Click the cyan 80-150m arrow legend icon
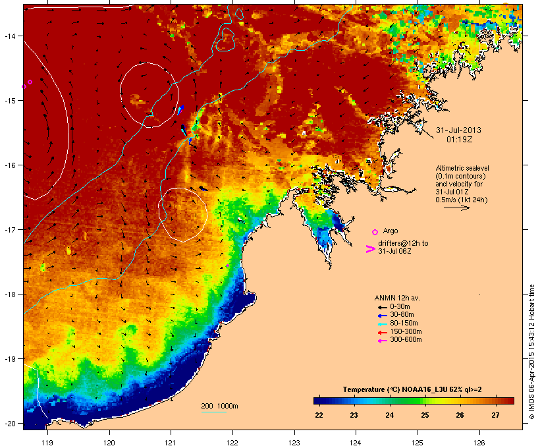 click(383, 324)
